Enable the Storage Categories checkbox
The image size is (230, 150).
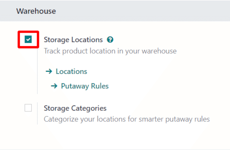(x=28, y=108)
